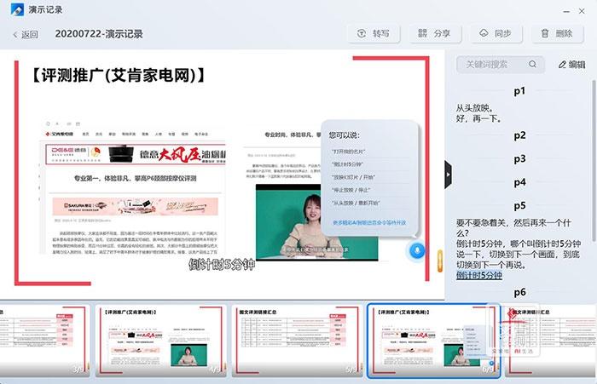
Task: Select the p1 section heading
Action: click(x=519, y=91)
